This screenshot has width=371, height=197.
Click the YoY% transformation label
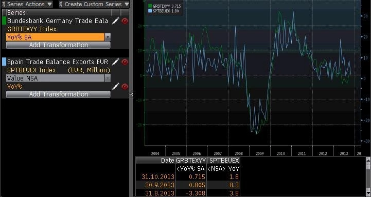14,87
